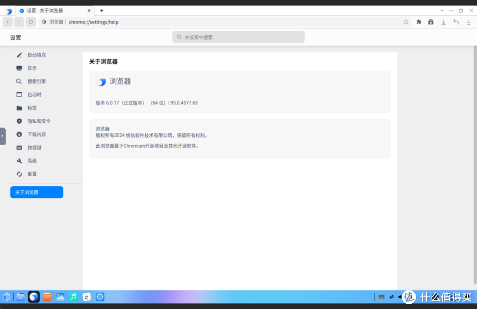Open the tab list dropdown chevron
This screenshot has height=309, width=477.
442,11
